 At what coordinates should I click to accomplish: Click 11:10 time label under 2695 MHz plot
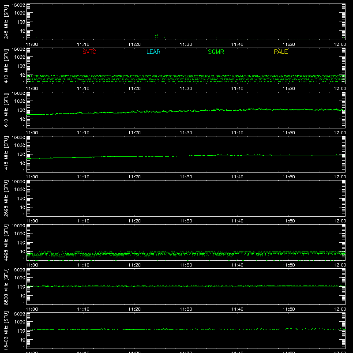[x=83, y=221]
